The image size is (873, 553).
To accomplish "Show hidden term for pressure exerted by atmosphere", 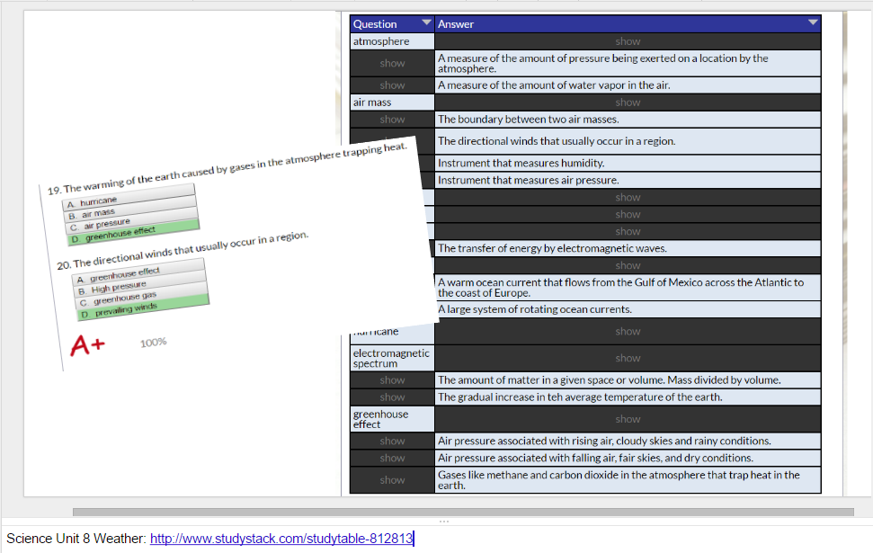I will click(x=392, y=64).
